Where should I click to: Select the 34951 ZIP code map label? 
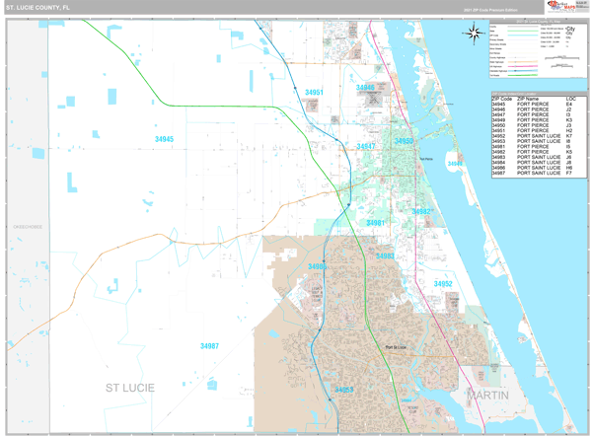pyautogui.click(x=314, y=92)
